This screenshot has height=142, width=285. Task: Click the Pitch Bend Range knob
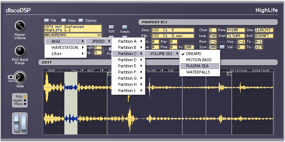click(x=20, y=51)
